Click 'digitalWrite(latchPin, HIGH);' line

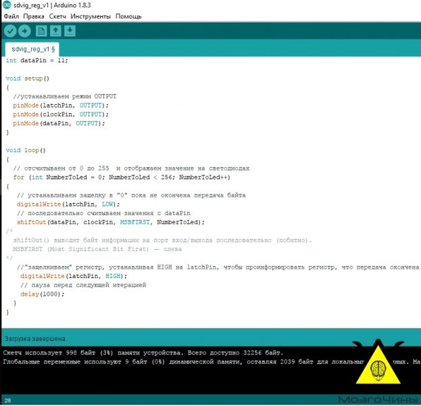coord(74,276)
